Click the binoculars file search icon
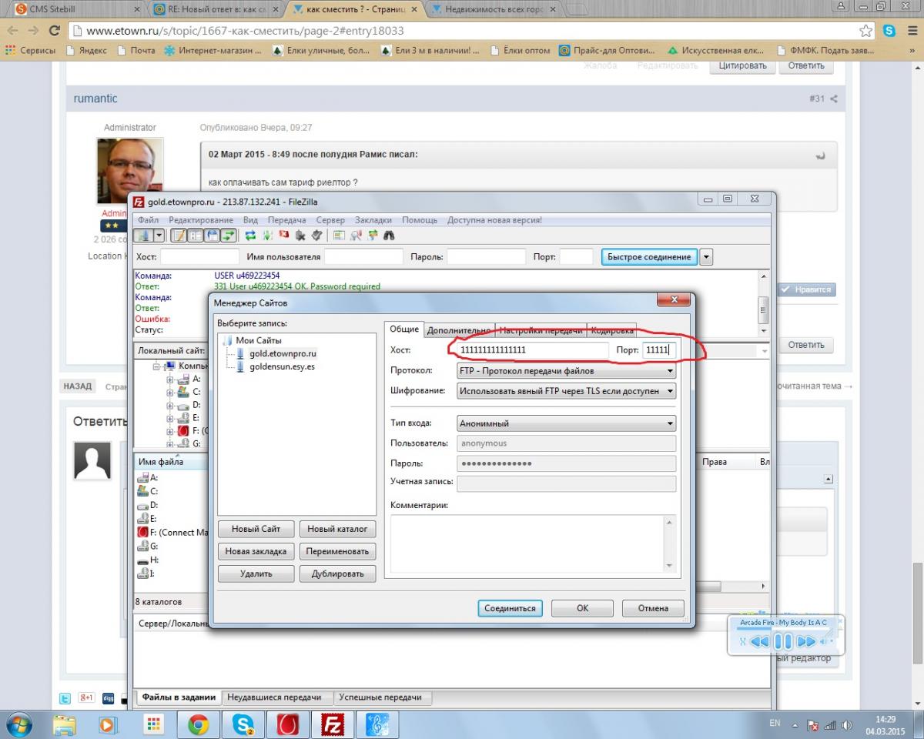 [390, 236]
